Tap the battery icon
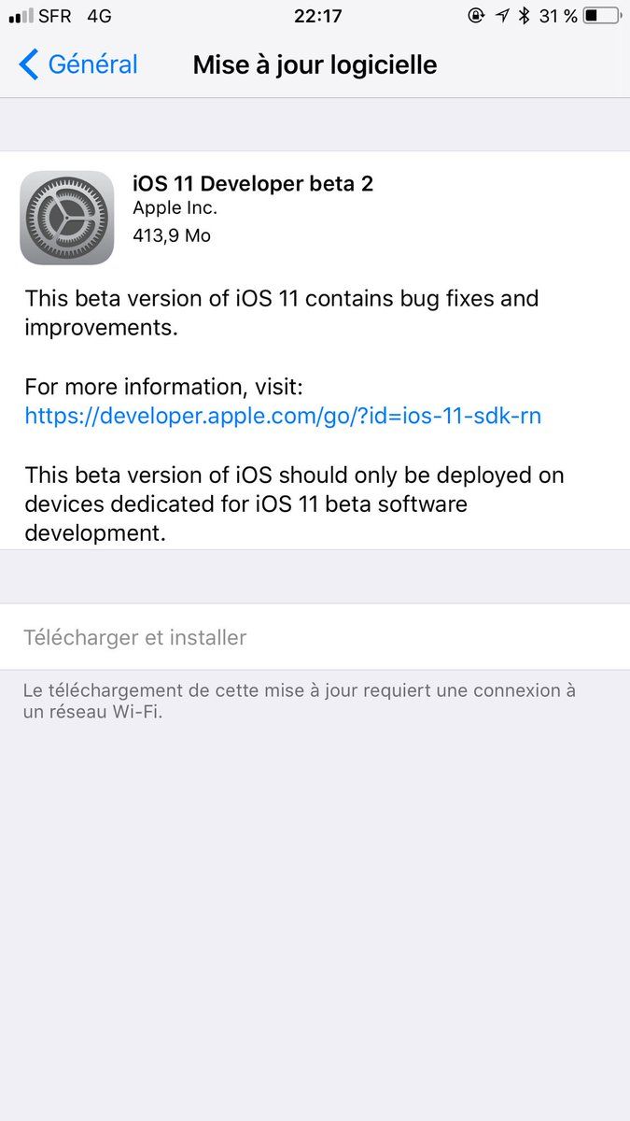The width and height of the screenshot is (630, 1121). (602, 16)
